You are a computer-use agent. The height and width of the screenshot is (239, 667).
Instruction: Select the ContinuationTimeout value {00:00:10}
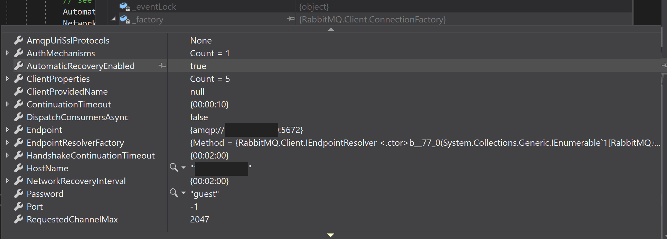pyautogui.click(x=209, y=104)
